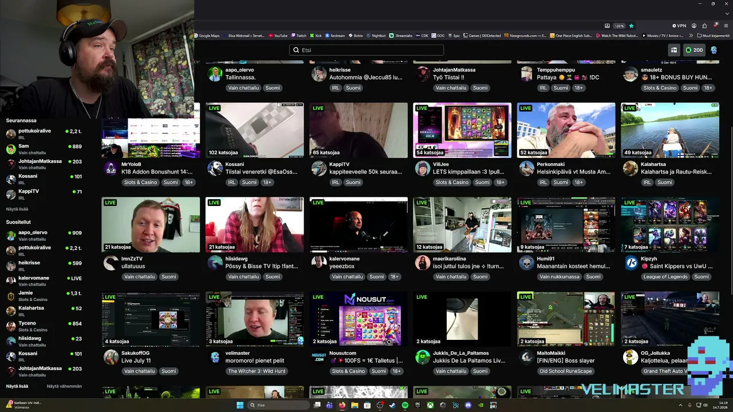This screenshot has width=733, height=412.
Task: Click Humi91's skull channel avatar
Action: (527, 263)
